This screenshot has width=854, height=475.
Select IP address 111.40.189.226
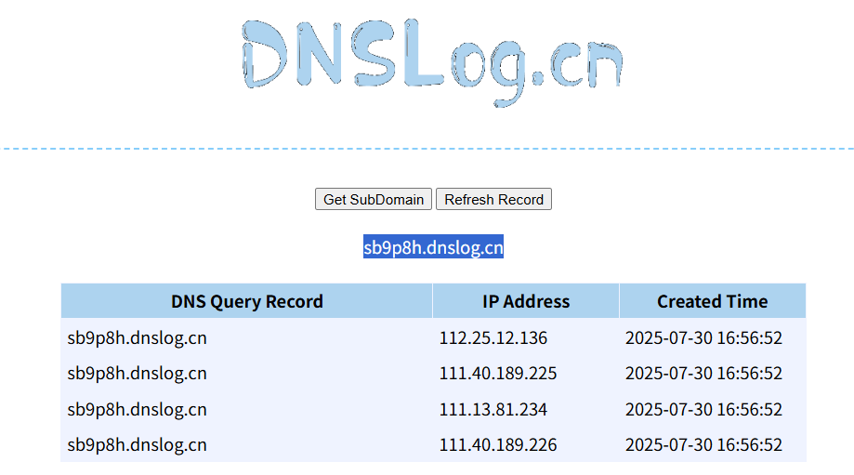point(498,444)
